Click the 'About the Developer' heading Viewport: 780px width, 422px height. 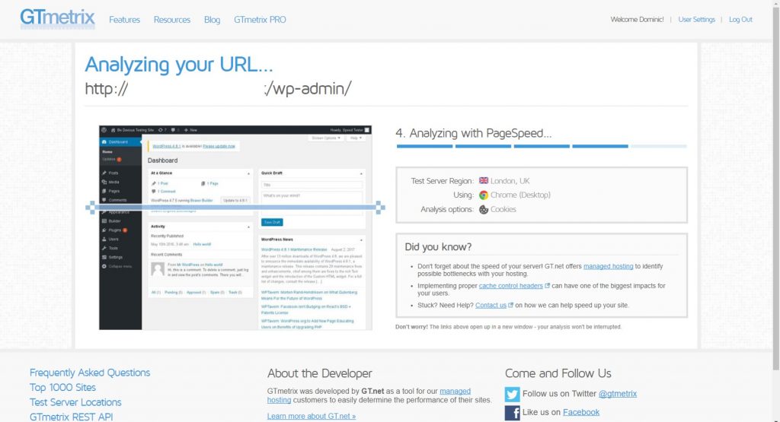tap(319, 373)
